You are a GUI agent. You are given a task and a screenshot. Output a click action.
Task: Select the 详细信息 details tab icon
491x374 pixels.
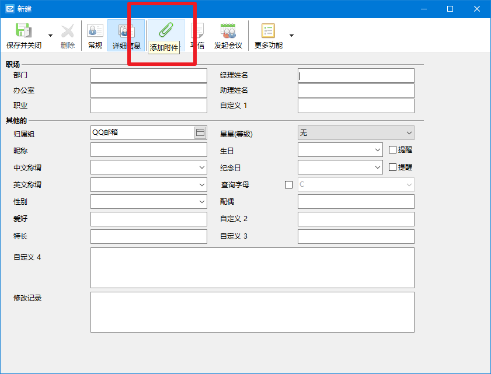[127, 31]
